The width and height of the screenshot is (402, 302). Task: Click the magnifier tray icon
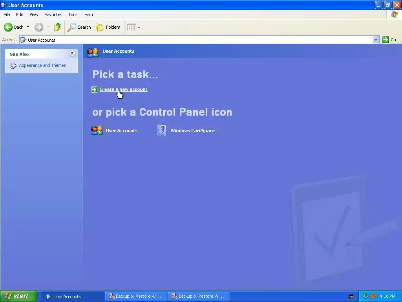373,296
